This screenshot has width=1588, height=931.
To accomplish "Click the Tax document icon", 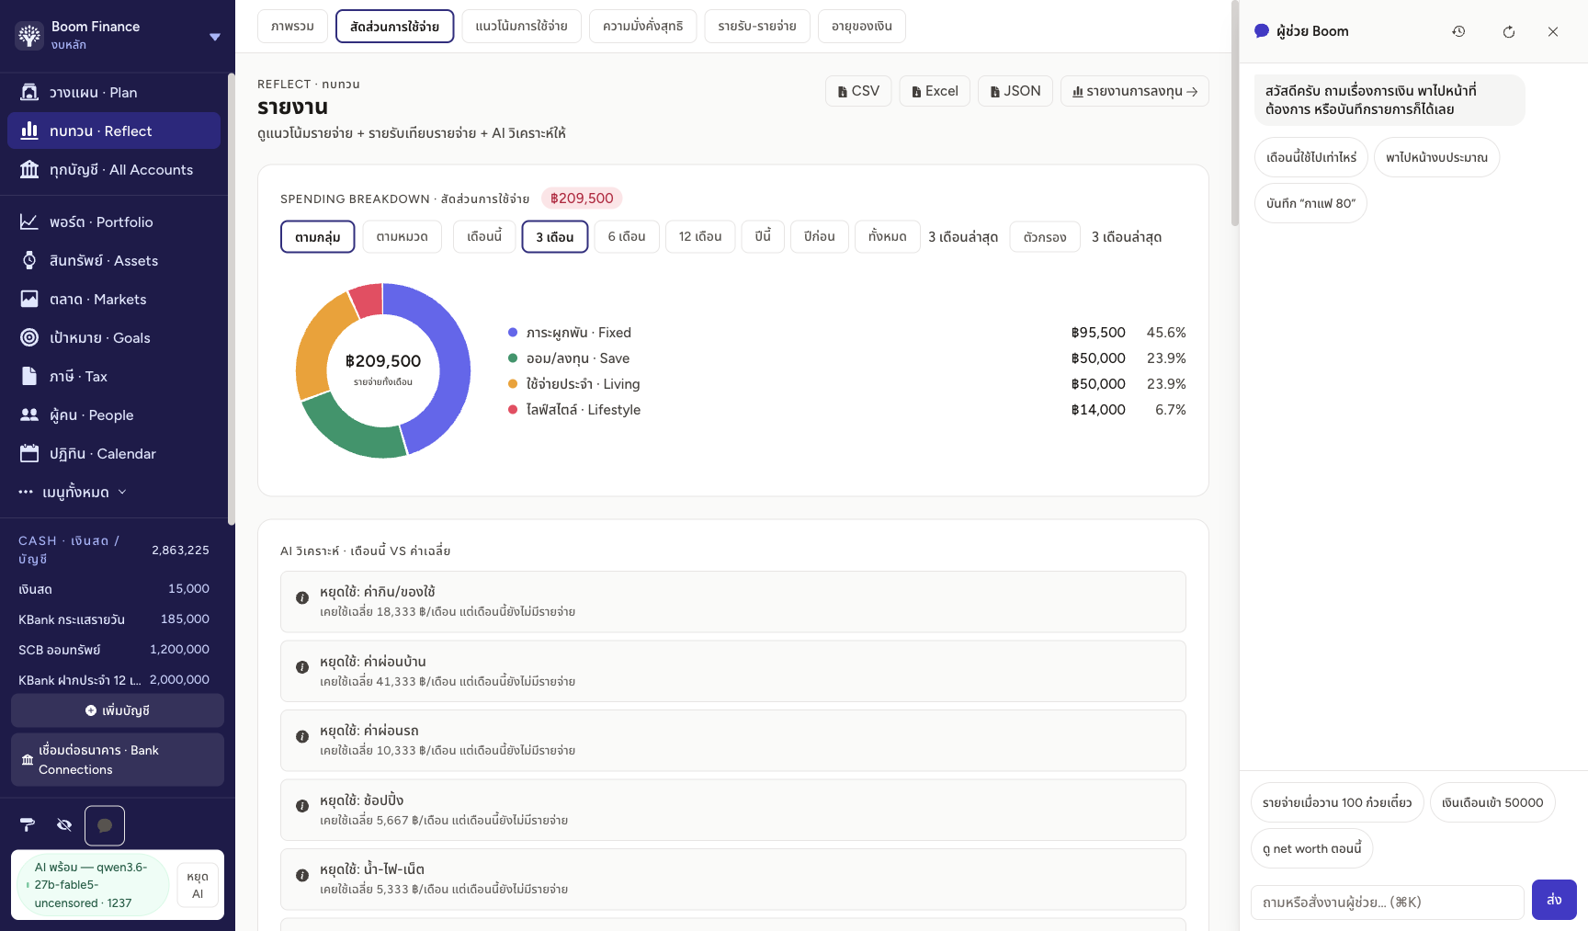I will coord(29,376).
